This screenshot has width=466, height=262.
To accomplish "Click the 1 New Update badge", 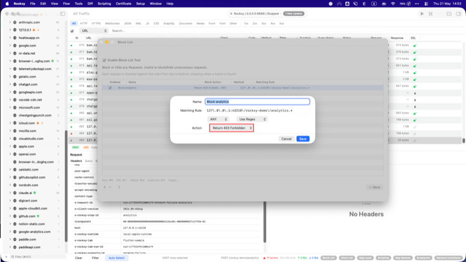I will coord(294,13).
